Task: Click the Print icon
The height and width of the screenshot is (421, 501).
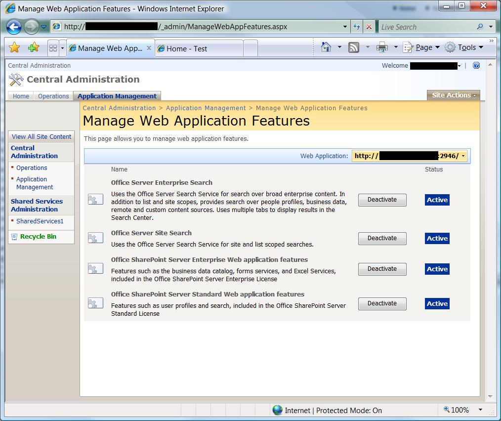Action: pos(382,47)
